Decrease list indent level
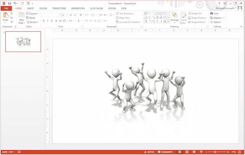 [101, 15]
